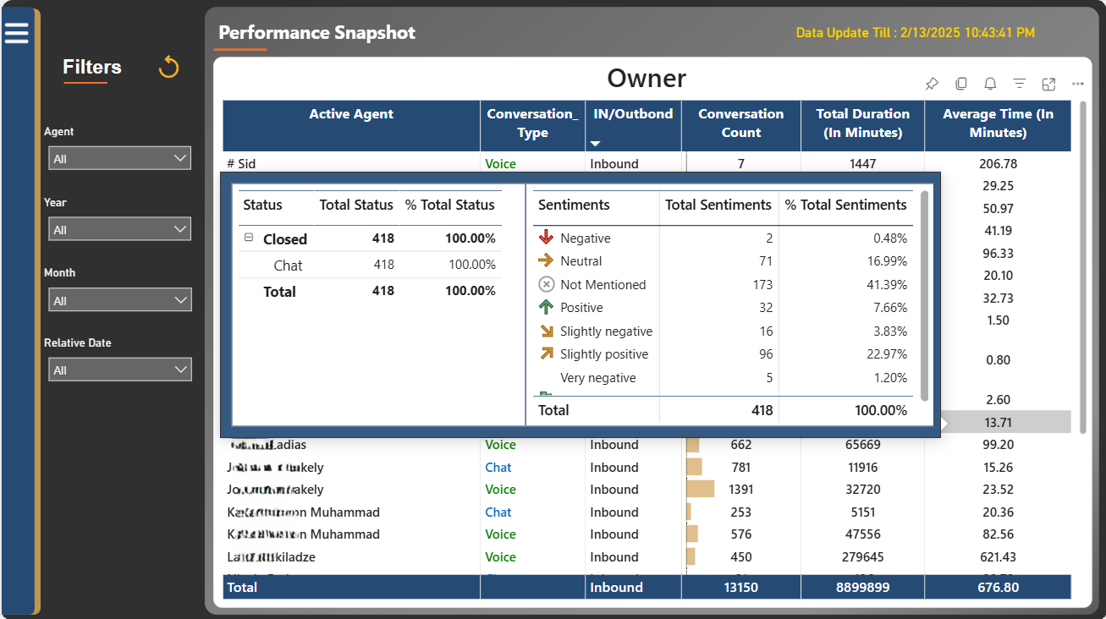Reset filters with the orange refresh icon
Image resolution: width=1106 pixels, height=619 pixels.
(169, 67)
